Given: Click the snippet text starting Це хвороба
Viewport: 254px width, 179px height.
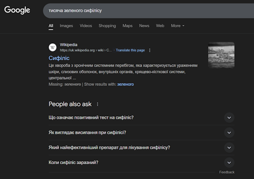Looking at the screenshot, I should click(123, 72).
